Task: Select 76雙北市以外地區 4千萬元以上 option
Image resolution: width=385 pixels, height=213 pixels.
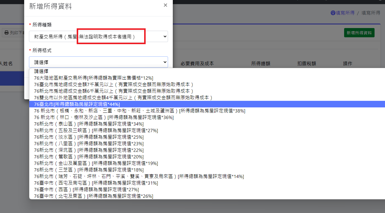Action: pyautogui.click(x=123, y=98)
